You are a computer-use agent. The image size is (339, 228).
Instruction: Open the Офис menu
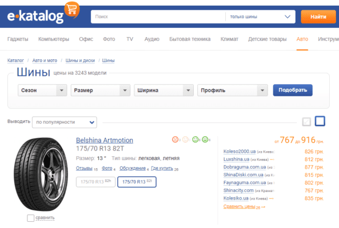(x=86, y=39)
